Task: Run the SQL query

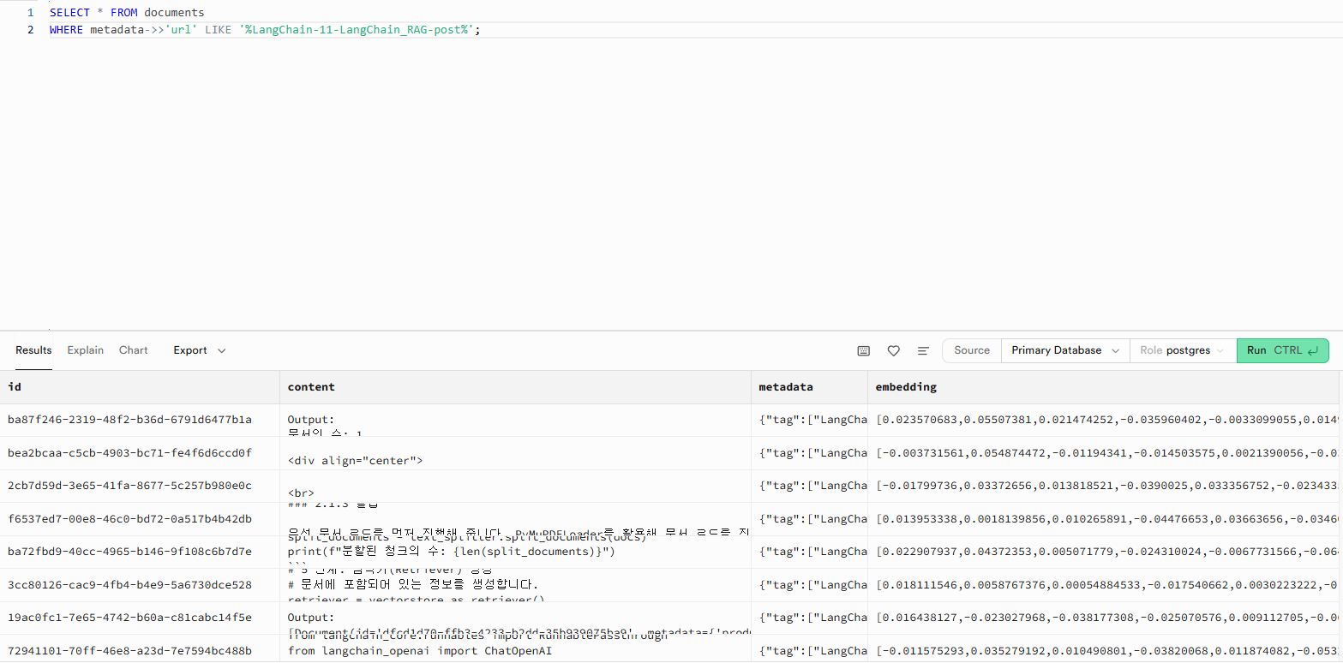Action: [1282, 350]
